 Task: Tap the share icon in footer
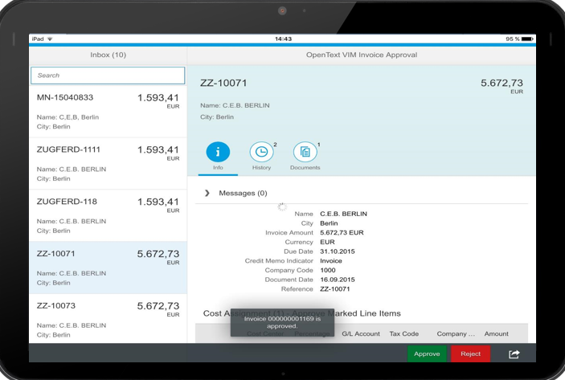514,353
